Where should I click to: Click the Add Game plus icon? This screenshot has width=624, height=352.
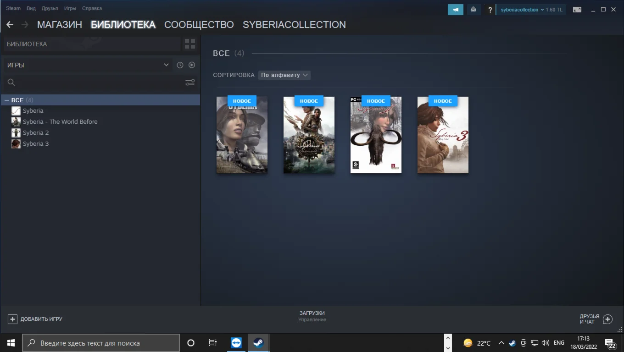(x=12, y=319)
